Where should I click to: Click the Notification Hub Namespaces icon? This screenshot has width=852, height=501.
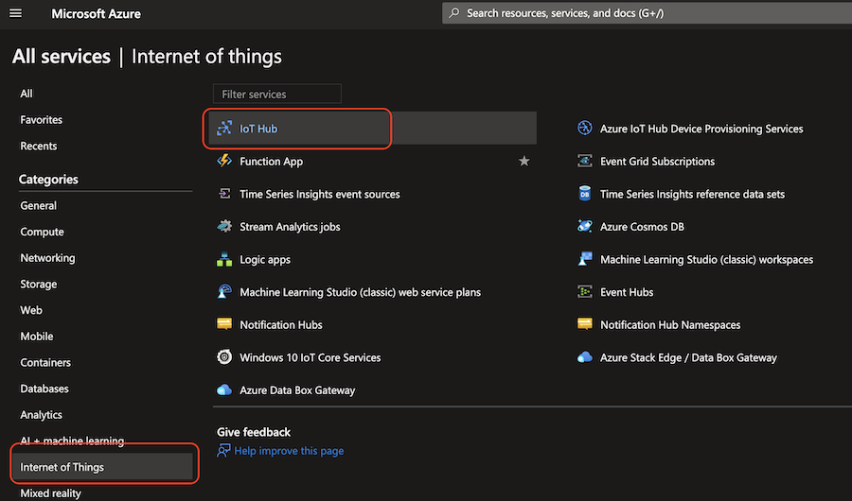585,324
